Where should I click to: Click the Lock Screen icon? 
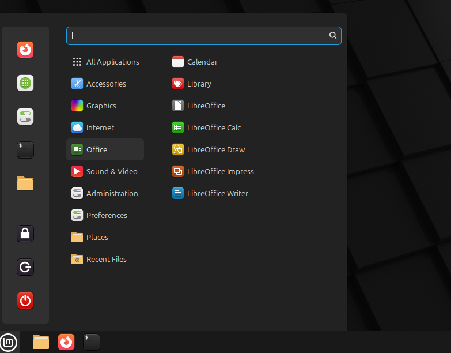pos(25,234)
